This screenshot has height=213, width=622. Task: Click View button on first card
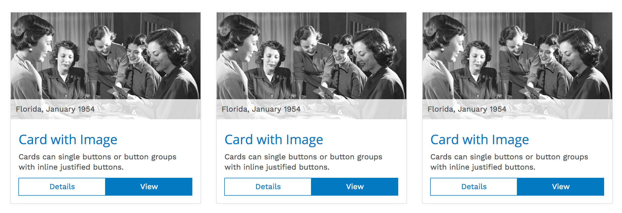pyautogui.click(x=149, y=187)
